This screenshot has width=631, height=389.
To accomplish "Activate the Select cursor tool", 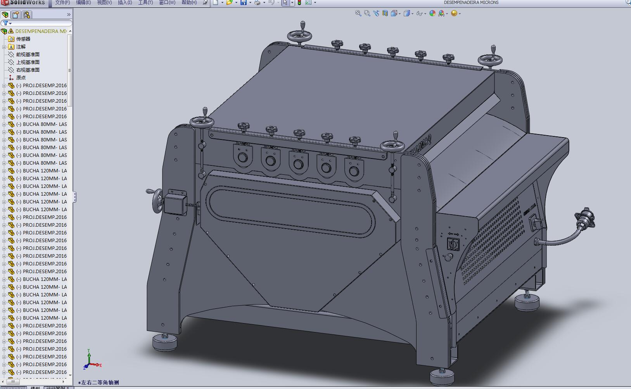I will coord(285,2).
